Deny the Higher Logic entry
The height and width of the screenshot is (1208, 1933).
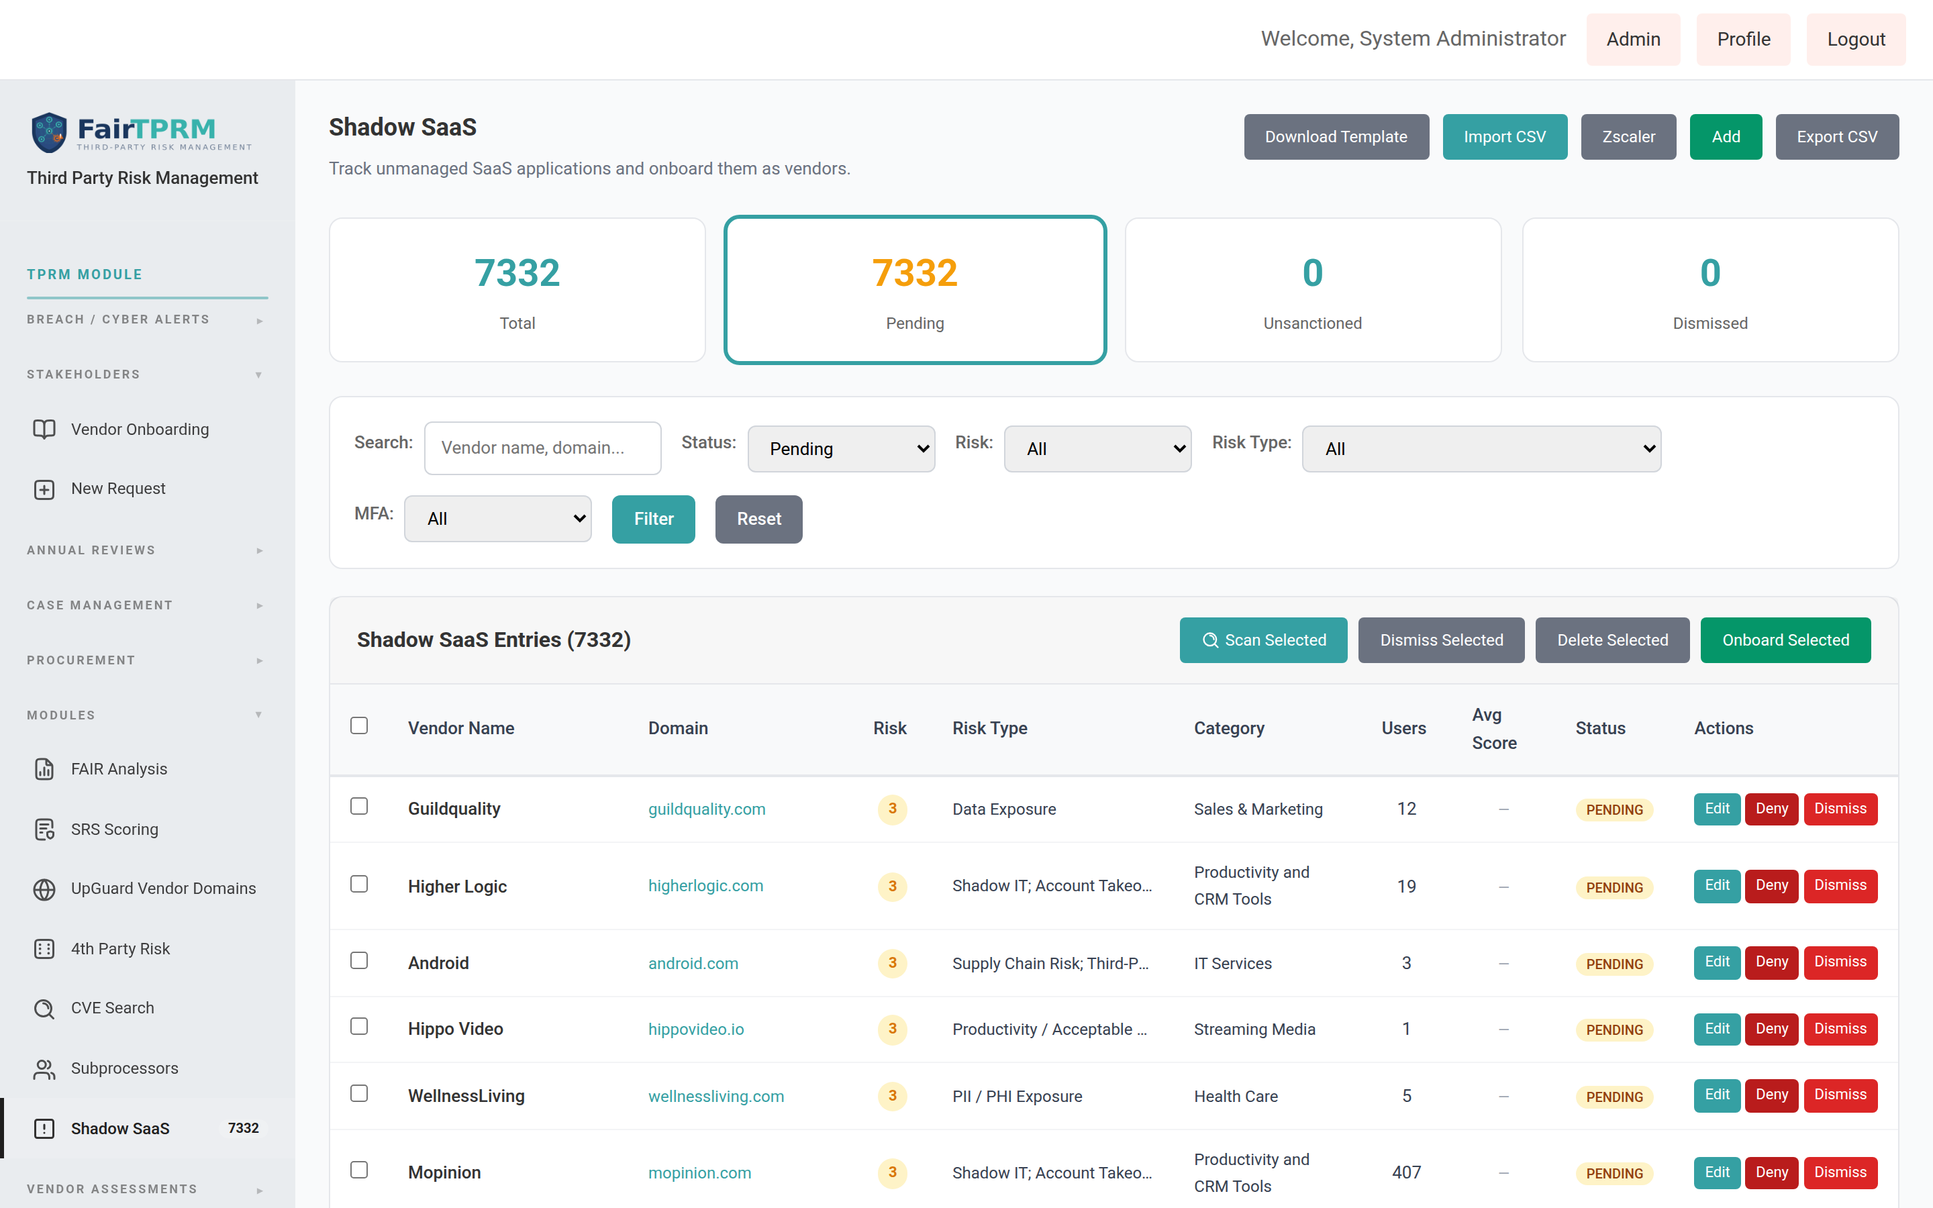point(1771,885)
